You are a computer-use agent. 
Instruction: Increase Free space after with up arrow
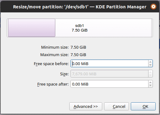(150, 82)
